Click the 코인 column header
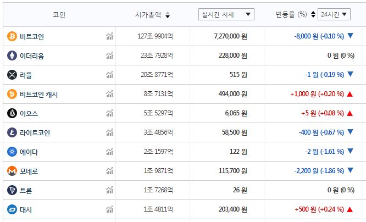The image size is (366, 222). [59, 15]
